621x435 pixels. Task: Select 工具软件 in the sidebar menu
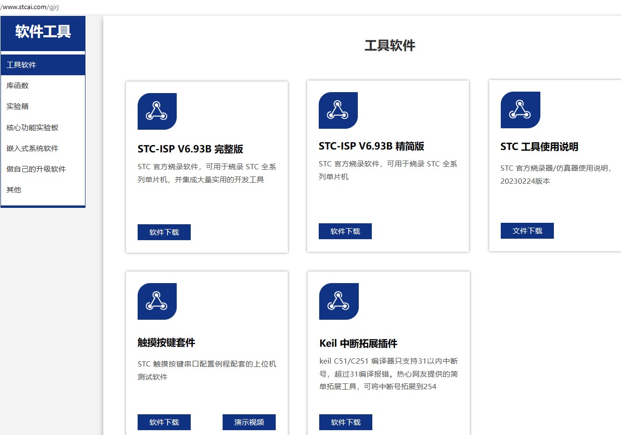pyautogui.click(x=43, y=65)
